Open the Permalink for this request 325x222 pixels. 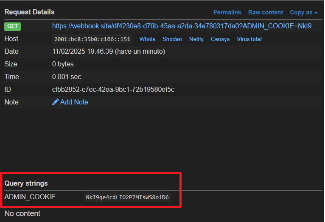tap(227, 12)
